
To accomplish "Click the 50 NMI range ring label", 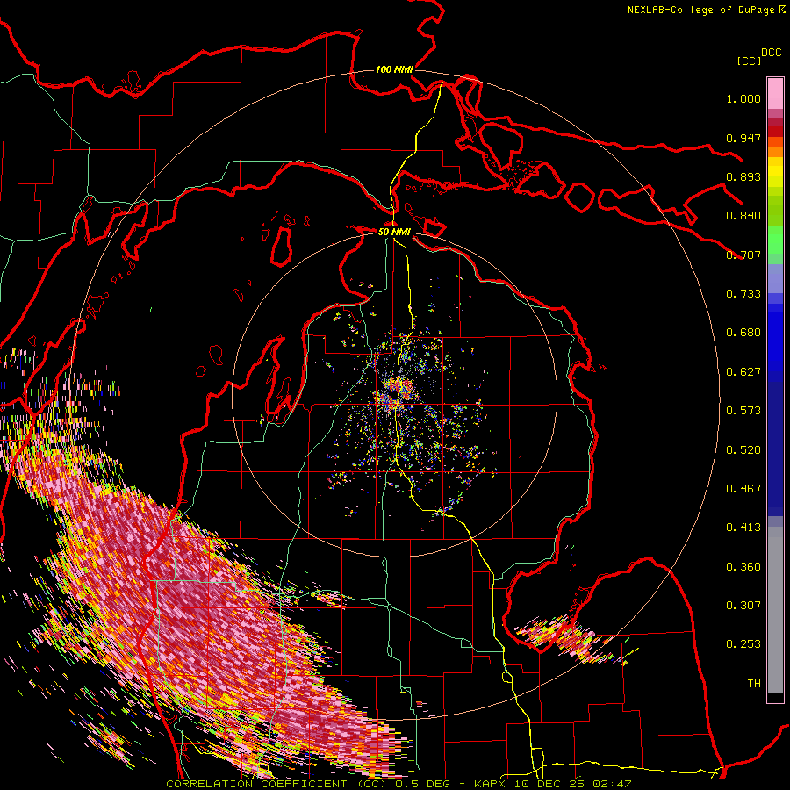I will pyautogui.click(x=394, y=232).
